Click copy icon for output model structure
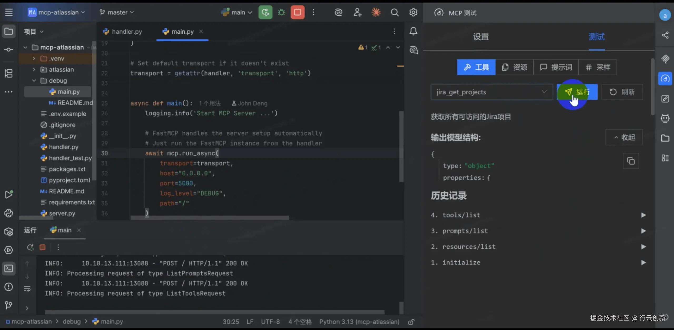This screenshot has width=674, height=330. 631,161
